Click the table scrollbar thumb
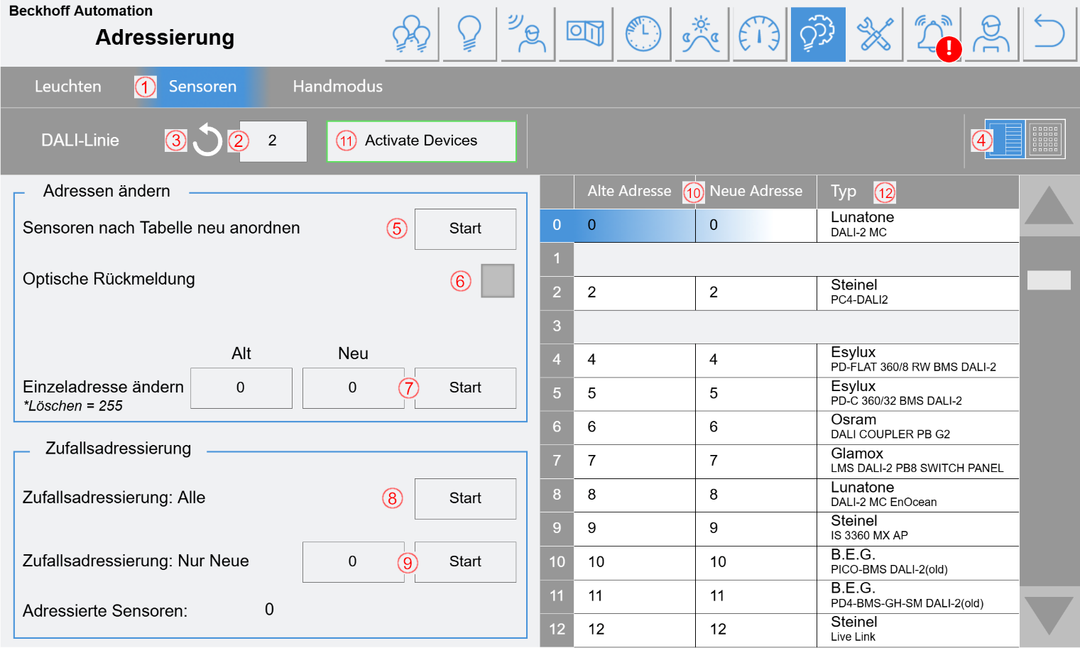The width and height of the screenshot is (1080, 648). pos(1049,280)
